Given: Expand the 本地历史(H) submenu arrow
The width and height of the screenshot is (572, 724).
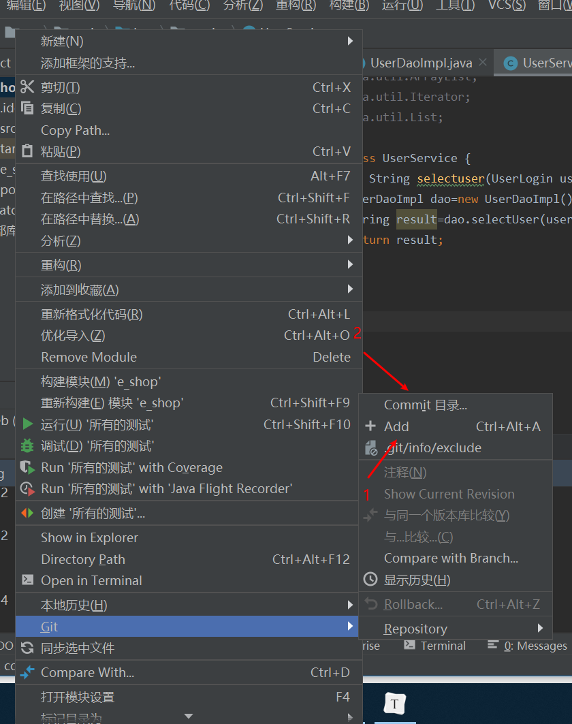Looking at the screenshot, I should [x=351, y=604].
